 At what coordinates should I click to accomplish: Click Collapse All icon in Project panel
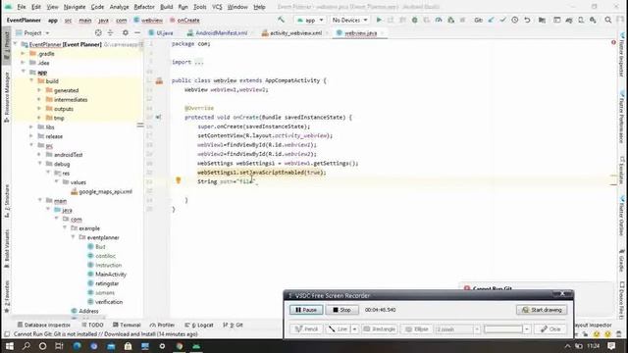110,32
